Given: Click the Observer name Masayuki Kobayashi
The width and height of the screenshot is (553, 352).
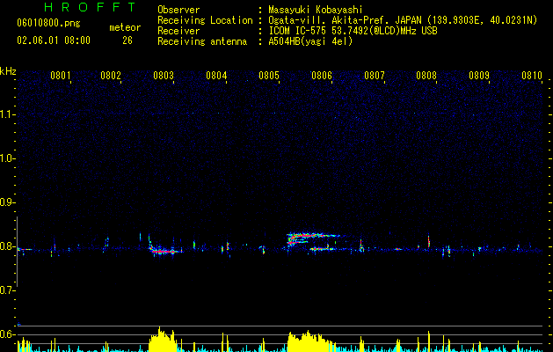Looking at the screenshot, I should pyautogui.click(x=316, y=10).
